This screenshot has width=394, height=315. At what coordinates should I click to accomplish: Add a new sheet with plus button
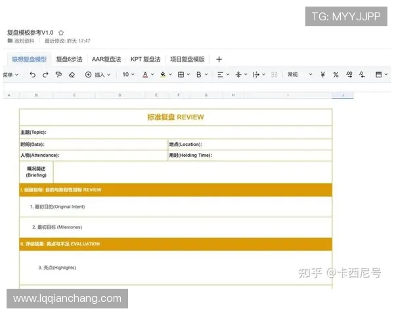[219, 59]
